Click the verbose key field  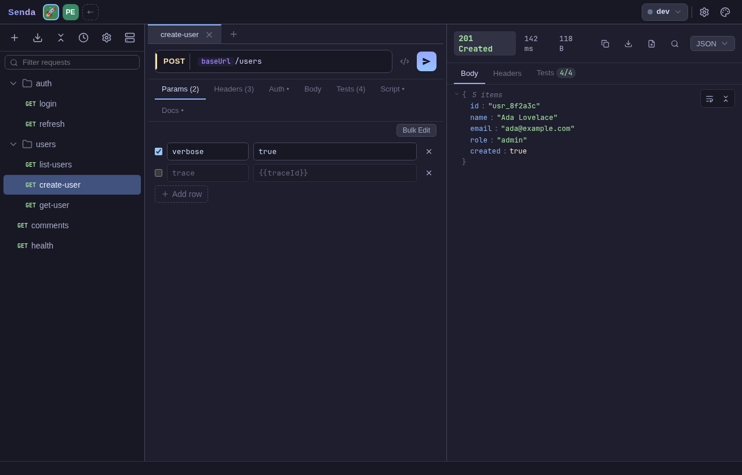[x=208, y=152]
